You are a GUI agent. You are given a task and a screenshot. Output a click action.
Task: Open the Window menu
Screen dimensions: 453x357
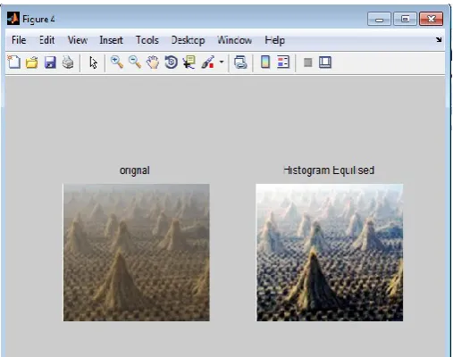coord(234,40)
